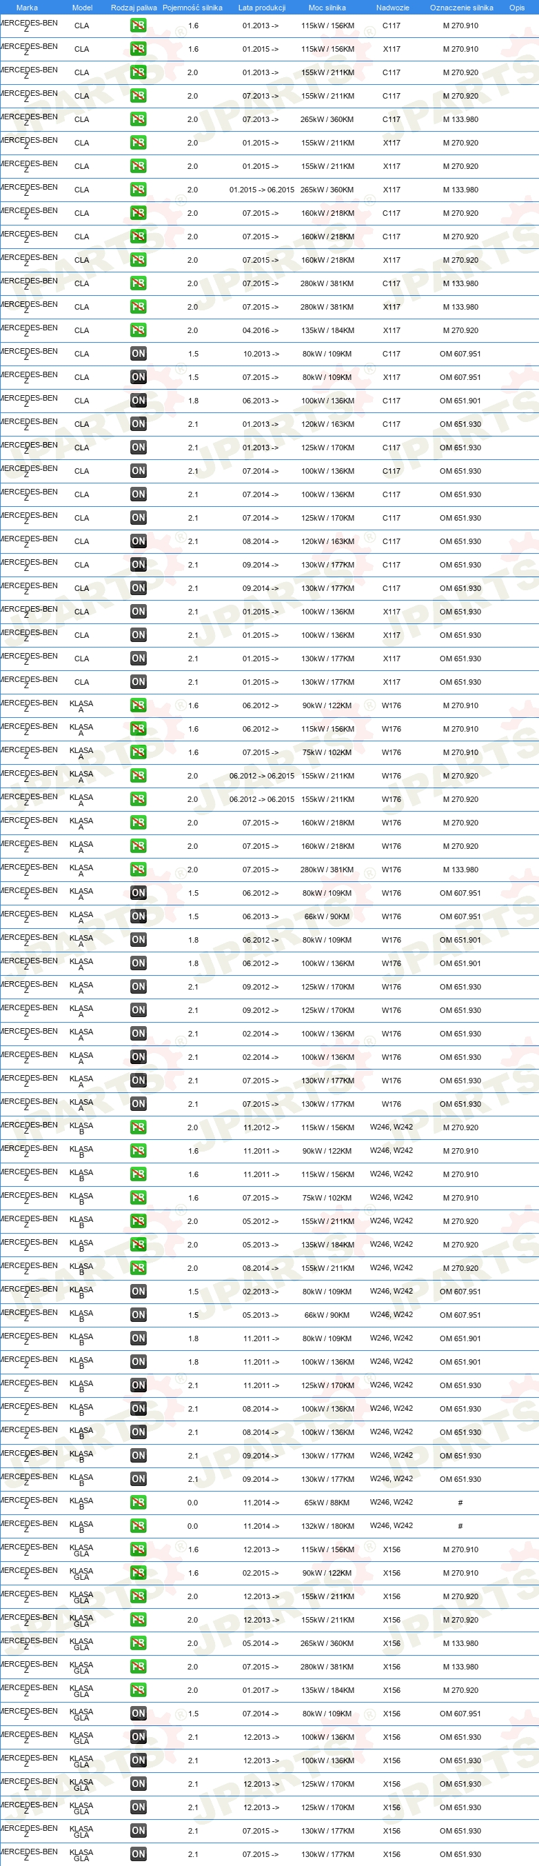
Task: Click M 270.920 in Klasa B 05.2013 row
Action: click(x=460, y=1245)
